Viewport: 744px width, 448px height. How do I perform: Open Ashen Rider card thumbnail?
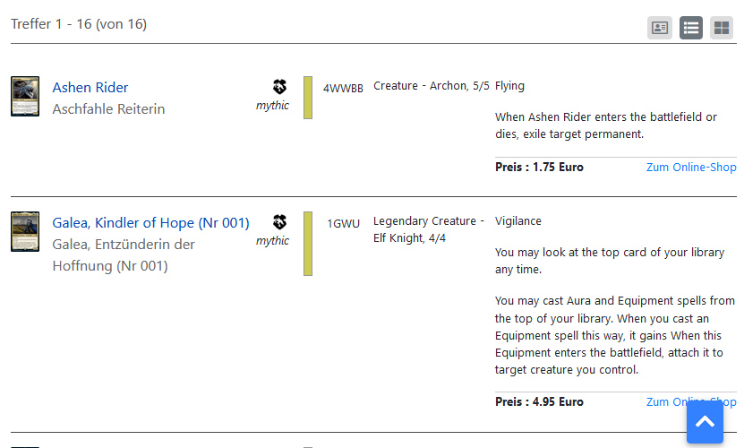click(x=25, y=97)
